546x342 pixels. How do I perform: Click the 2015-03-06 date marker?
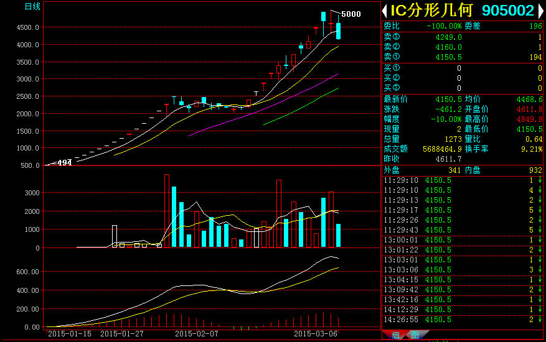point(316,334)
